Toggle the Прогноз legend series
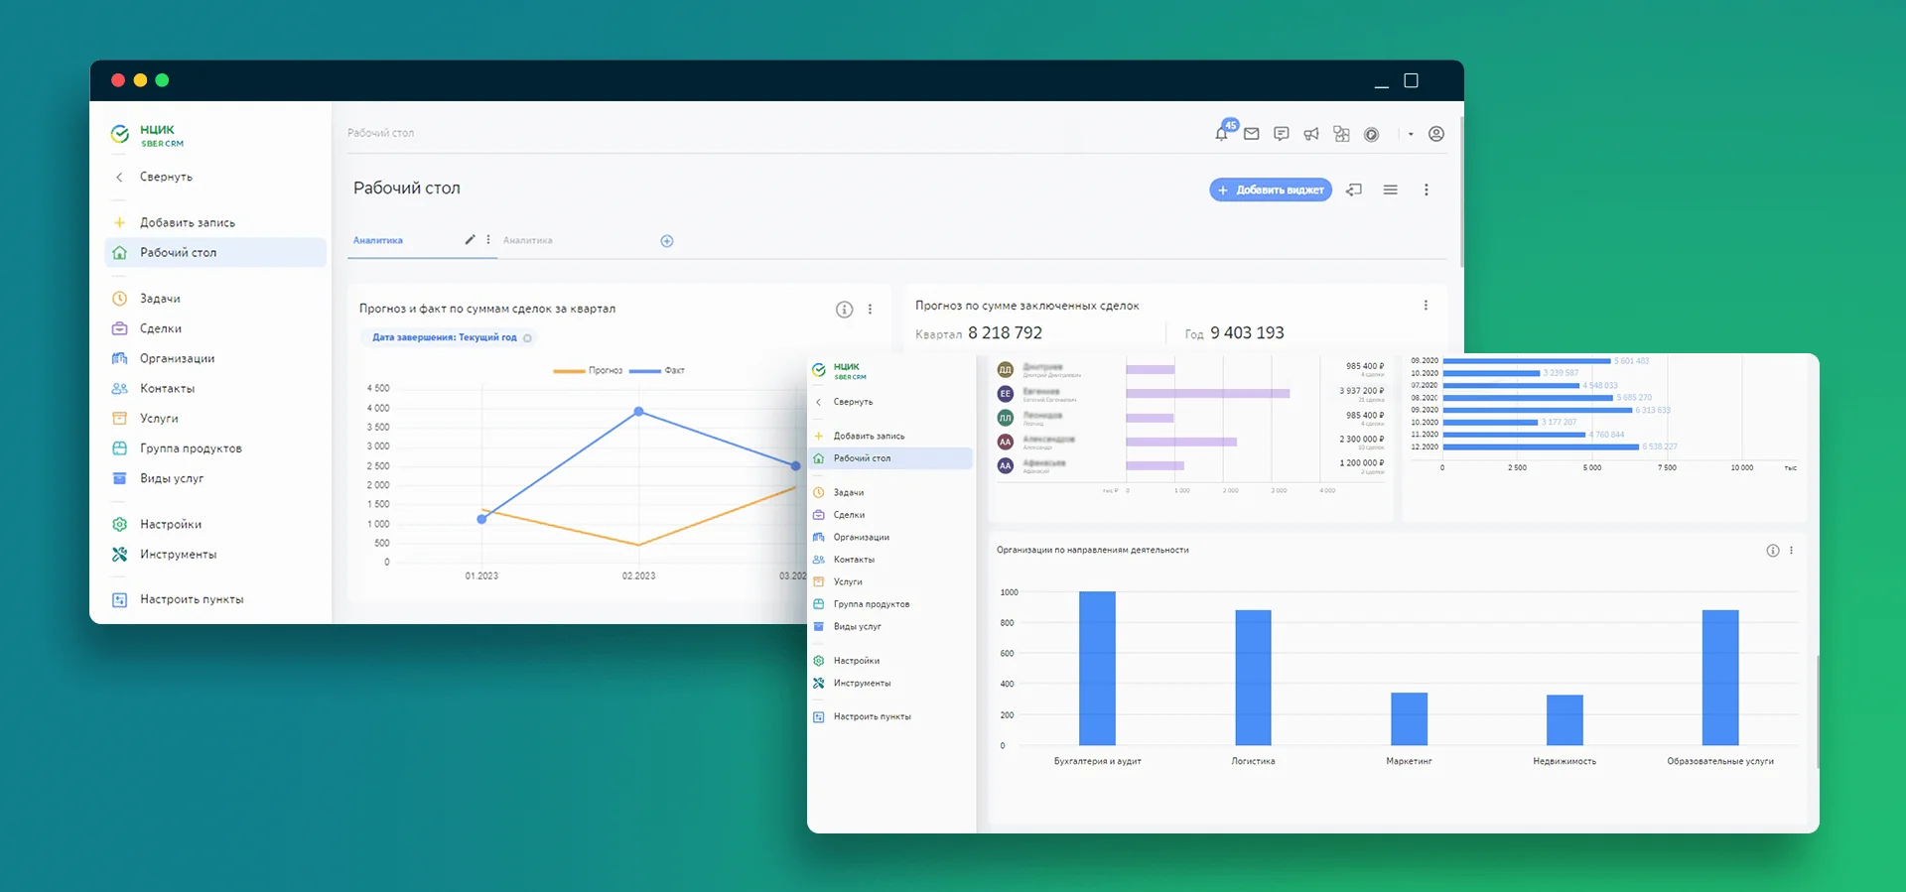 [x=589, y=370]
